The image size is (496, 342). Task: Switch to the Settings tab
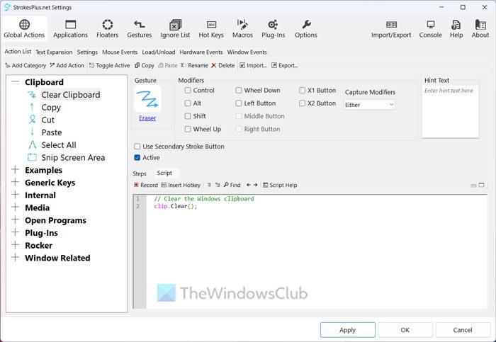point(87,52)
